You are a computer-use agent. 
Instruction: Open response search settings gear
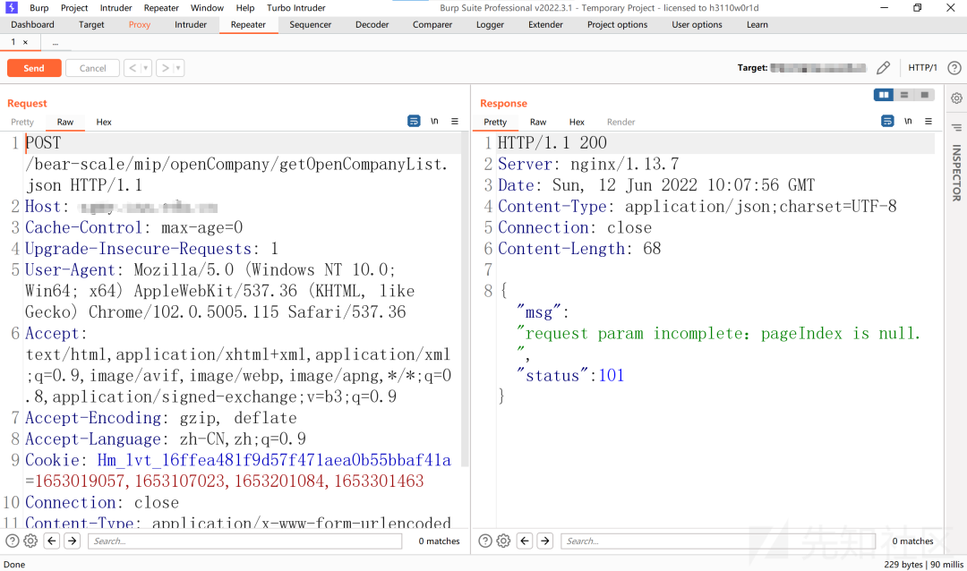(x=503, y=541)
